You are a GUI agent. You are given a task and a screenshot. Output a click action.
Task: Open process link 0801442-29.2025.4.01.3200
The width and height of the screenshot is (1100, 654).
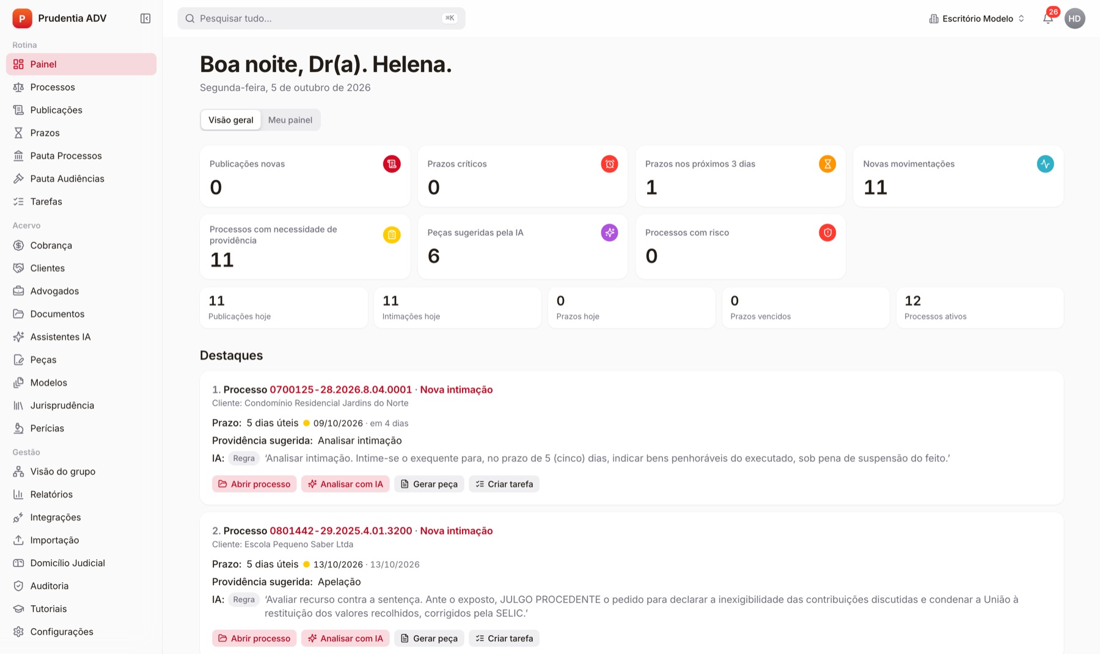coord(341,531)
